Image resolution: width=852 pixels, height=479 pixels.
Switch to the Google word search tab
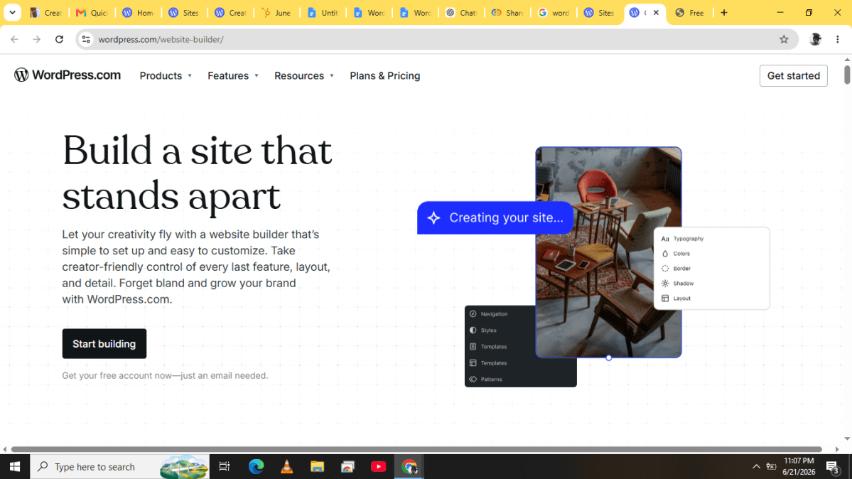pyautogui.click(x=554, y=13)
